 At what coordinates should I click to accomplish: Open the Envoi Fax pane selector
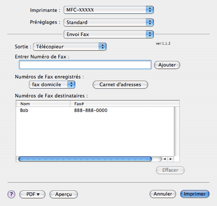click(x=108, y=34)
